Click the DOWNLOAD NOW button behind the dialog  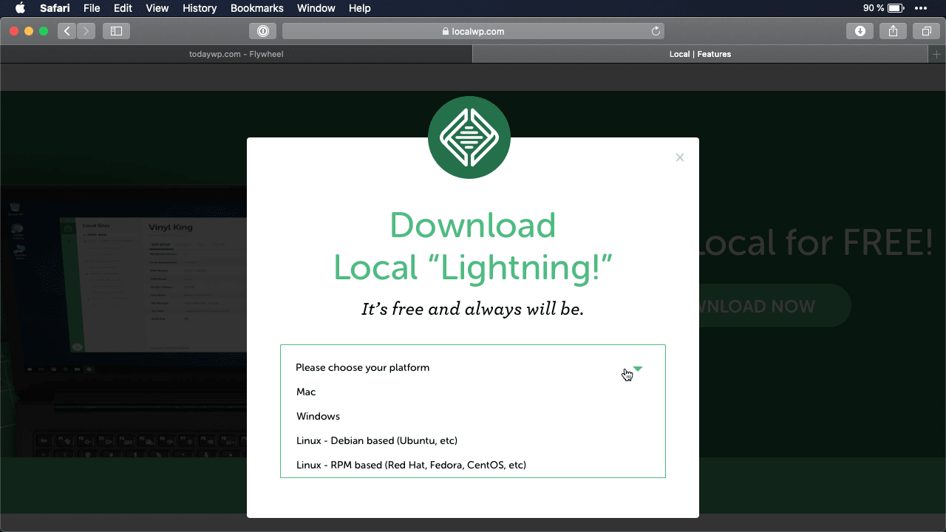tap(775, 306)
